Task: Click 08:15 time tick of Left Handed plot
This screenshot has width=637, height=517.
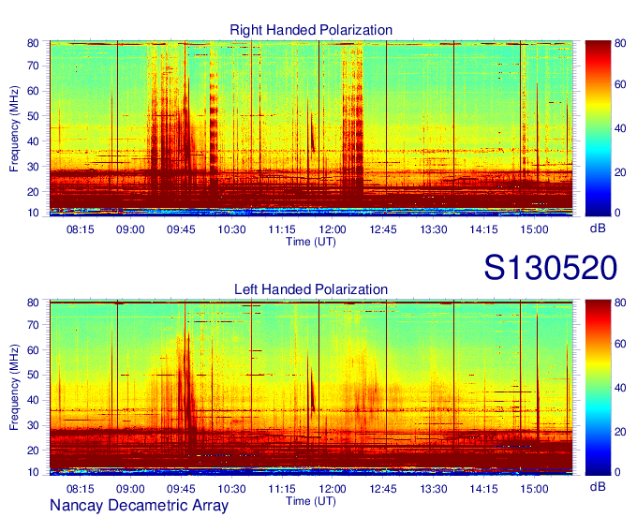Action: (x=80, y=489)
